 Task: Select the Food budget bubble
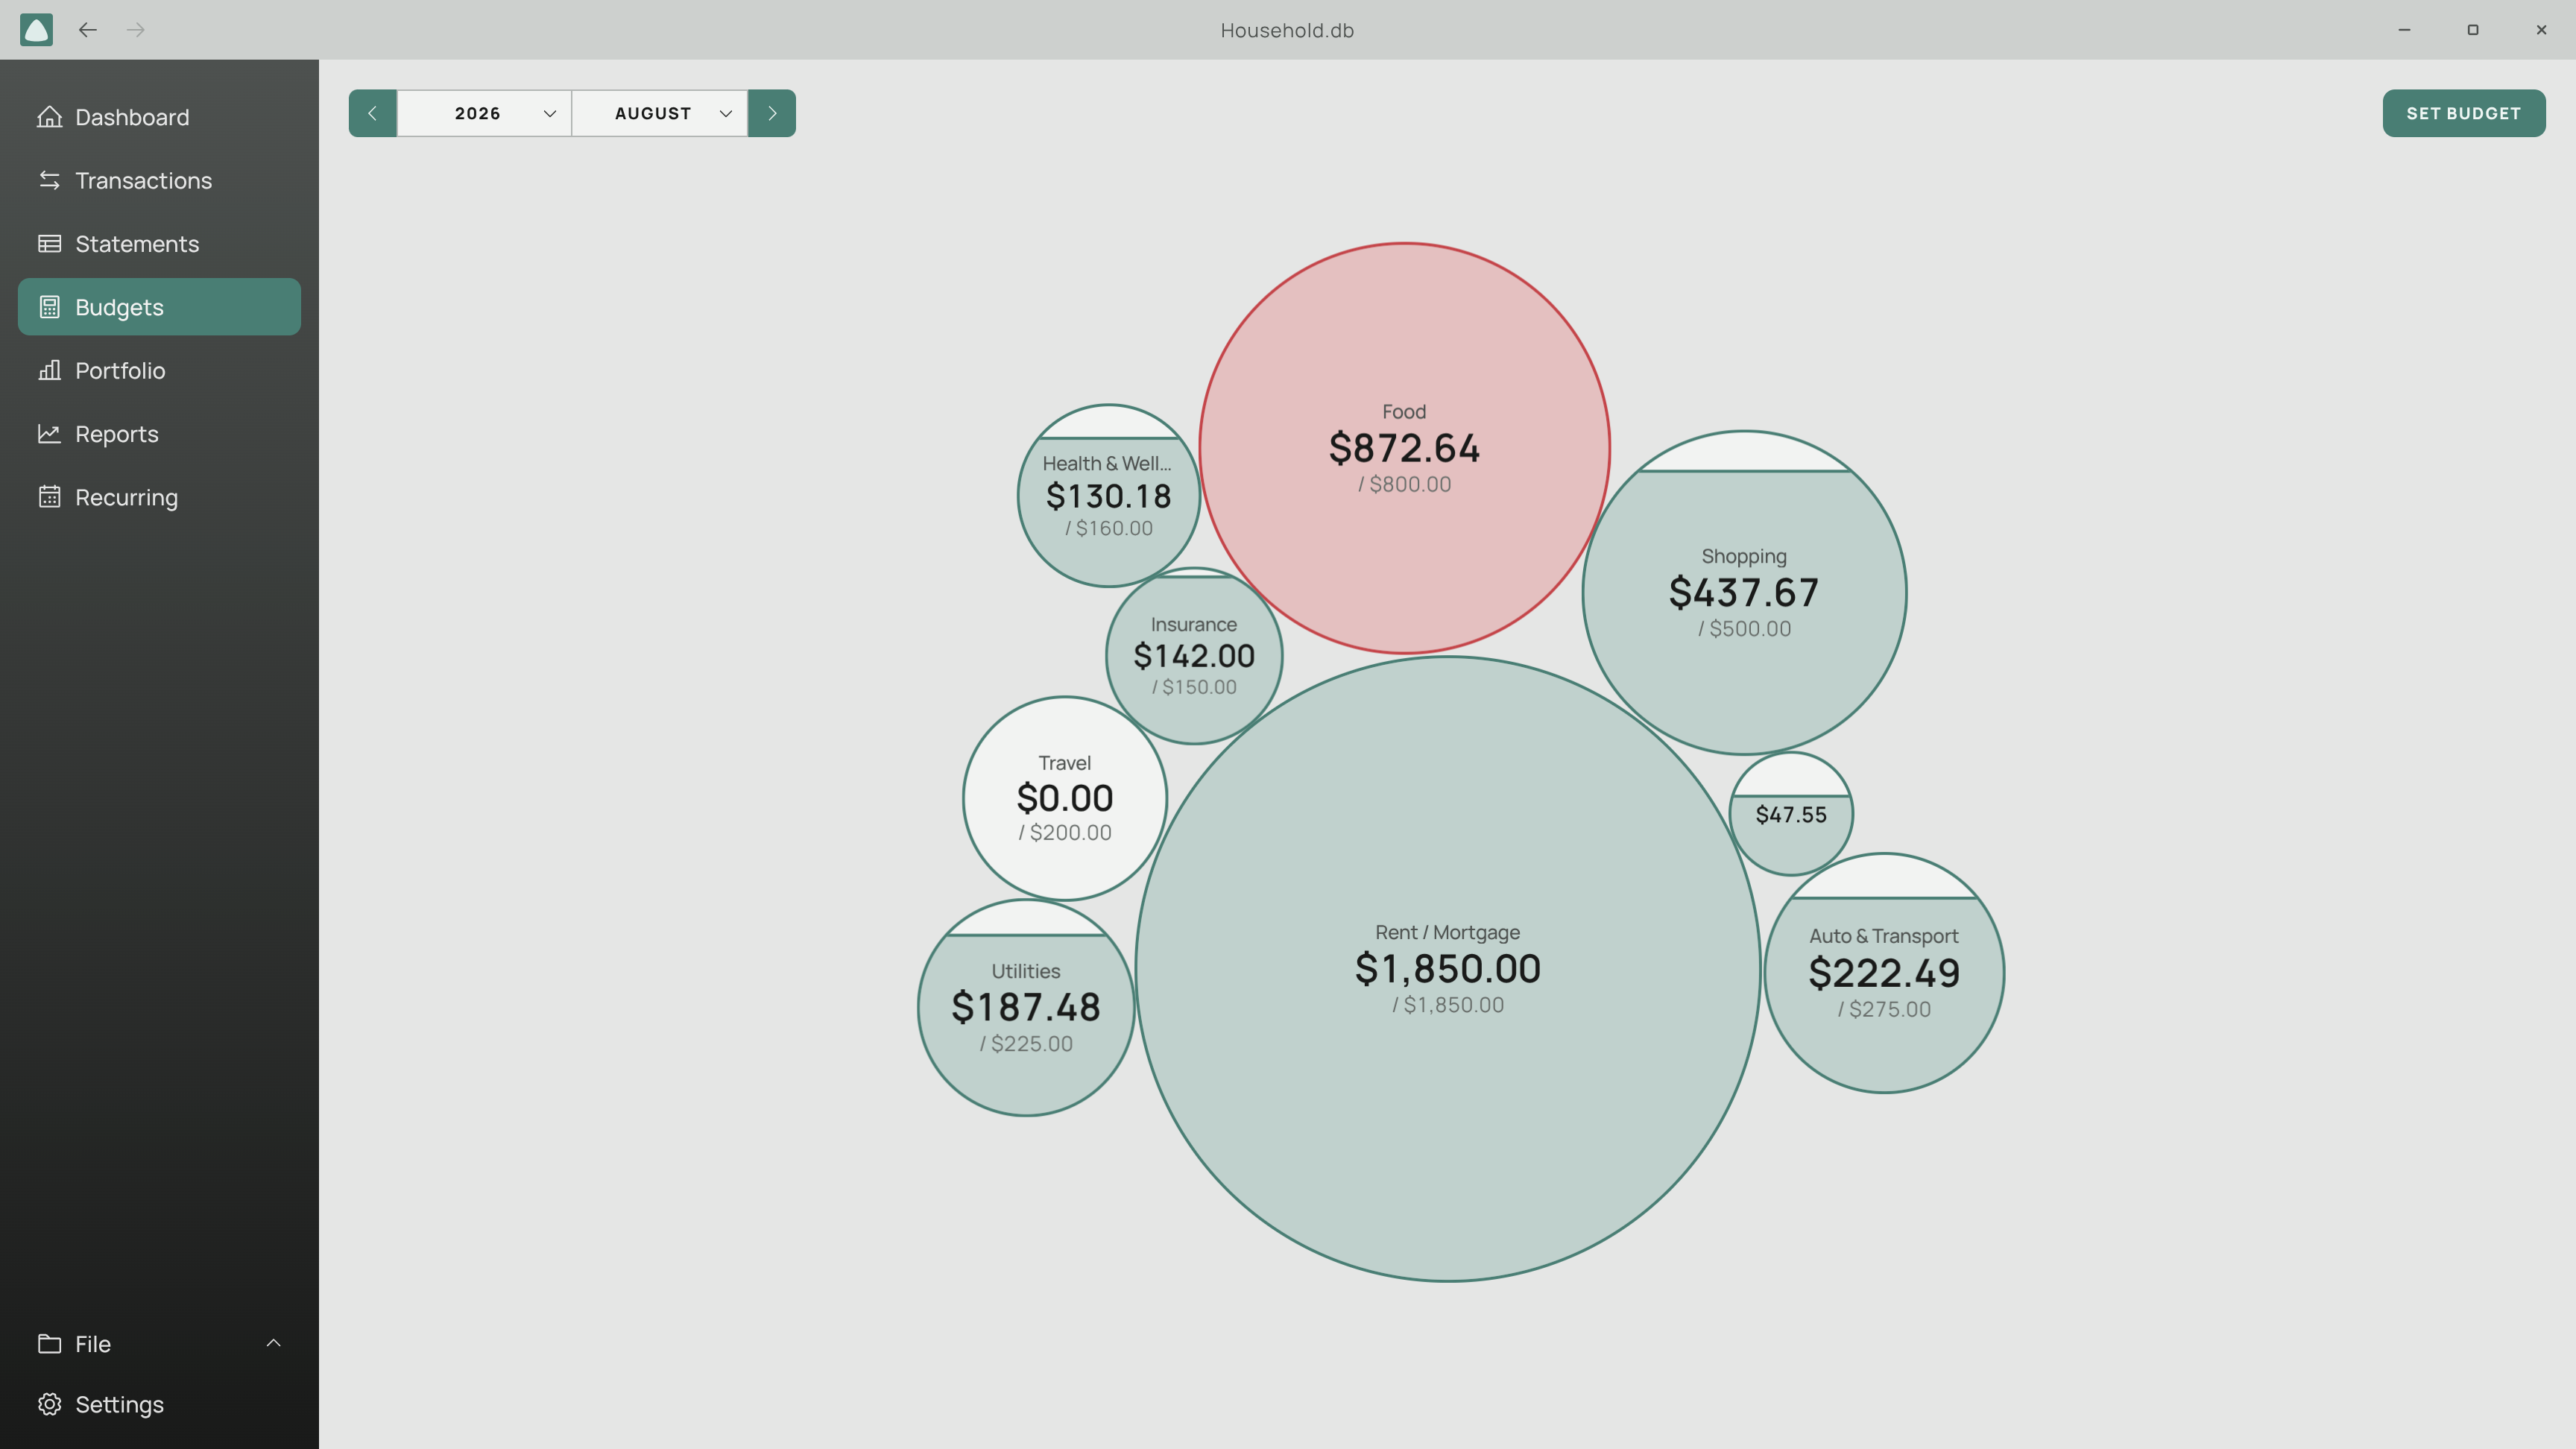click(1404, 448)
